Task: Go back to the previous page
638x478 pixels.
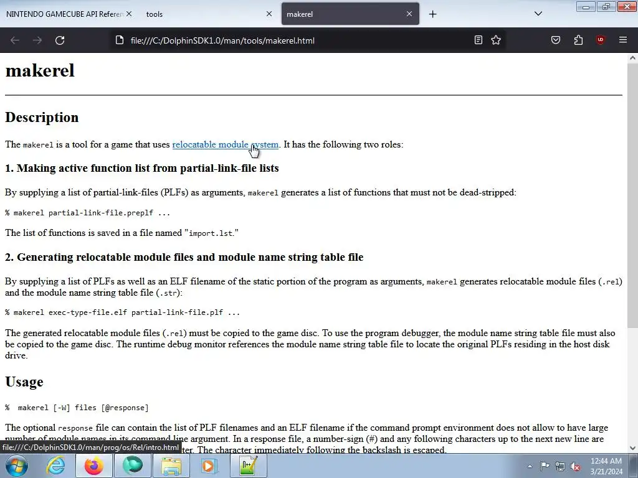Action: click(15, 40)
